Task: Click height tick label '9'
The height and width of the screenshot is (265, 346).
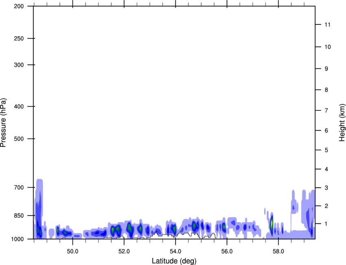Action: click(x=326, y=69)
